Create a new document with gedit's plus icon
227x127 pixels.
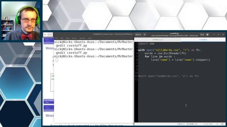pyautogui.click(x=144, y=35)
